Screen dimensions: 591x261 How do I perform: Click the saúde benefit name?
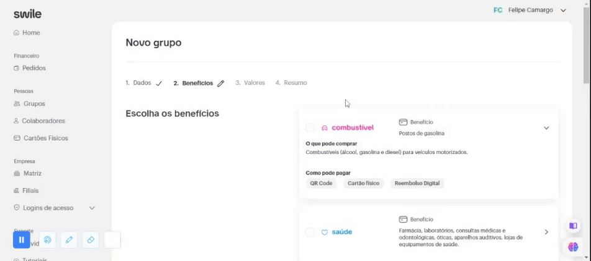(342, 232)
